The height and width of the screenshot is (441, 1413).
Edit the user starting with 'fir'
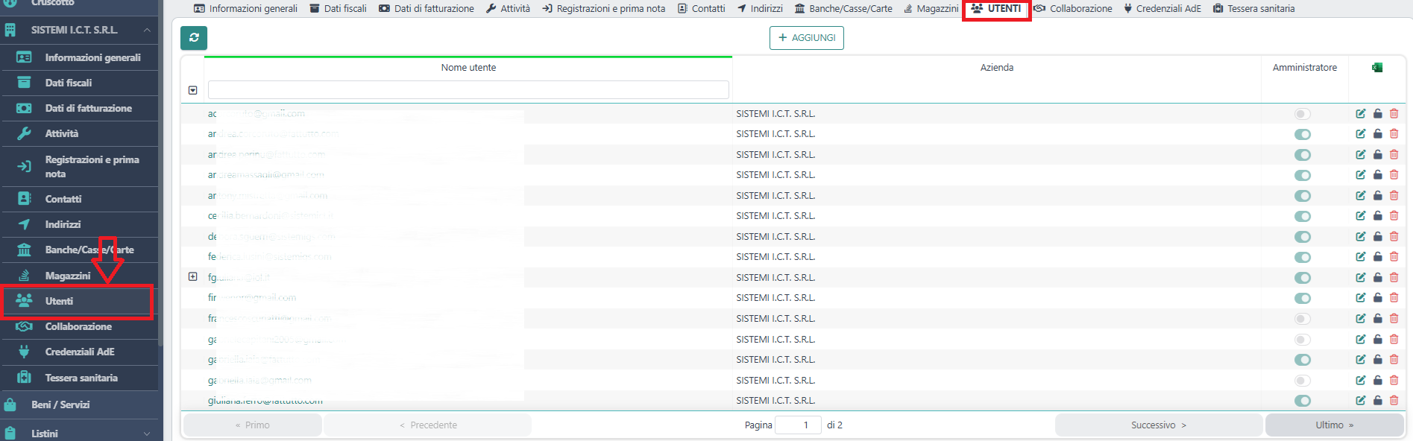[1361, 298]
